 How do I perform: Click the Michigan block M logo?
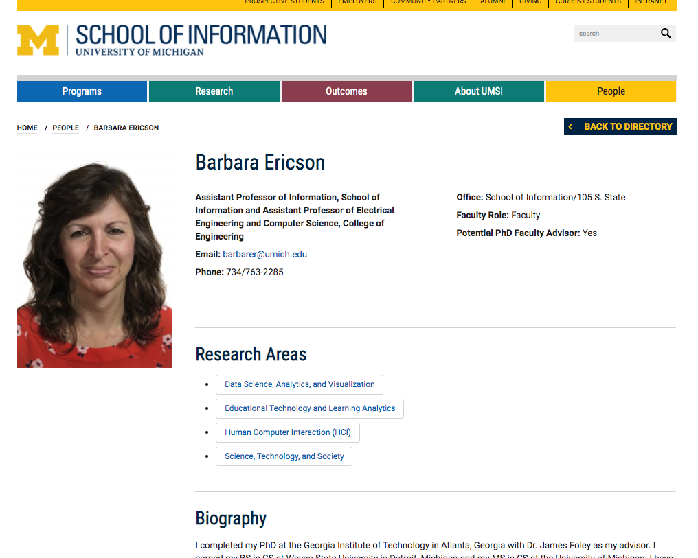(x=38, y=40)
